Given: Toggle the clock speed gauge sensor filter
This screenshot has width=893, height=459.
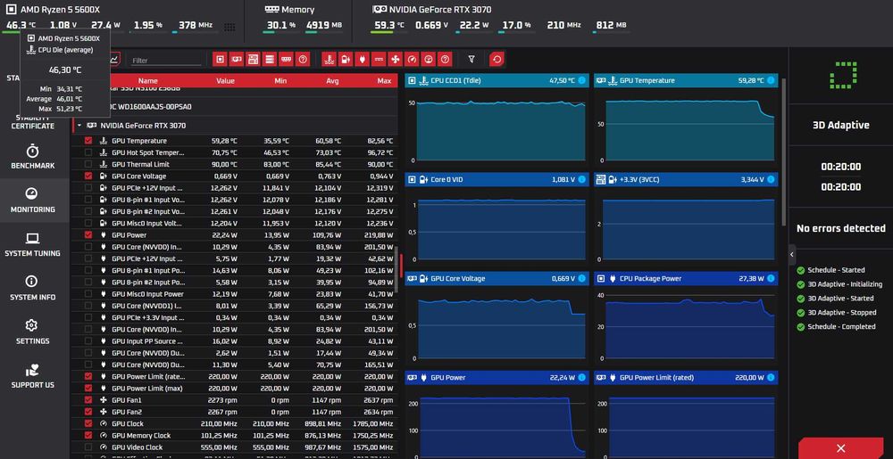Looking at the screenshot, I should pyautogui.click(x=412, y=59).
